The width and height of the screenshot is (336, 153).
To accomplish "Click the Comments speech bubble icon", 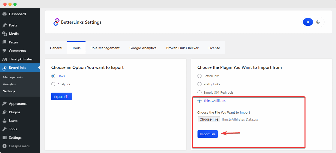I will [x=4, y=51].
